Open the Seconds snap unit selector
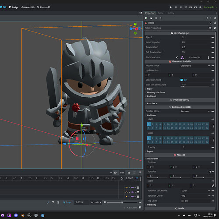The image size is (219, 219). click(95, 202)
